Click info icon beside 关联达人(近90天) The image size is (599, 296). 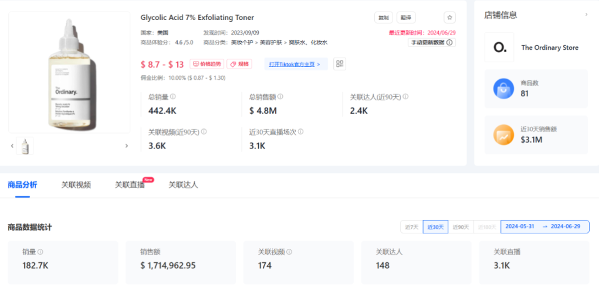405,97
